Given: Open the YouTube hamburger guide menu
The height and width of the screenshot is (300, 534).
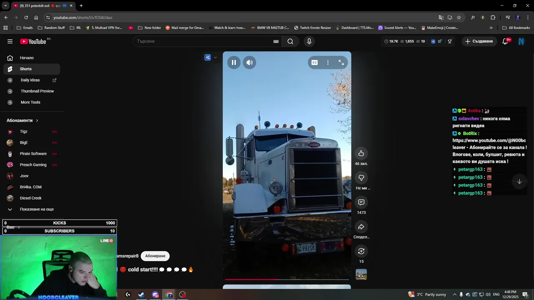Looking at the screenshot, I should [x=10, y=41].
